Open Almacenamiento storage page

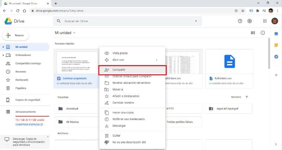25,112
